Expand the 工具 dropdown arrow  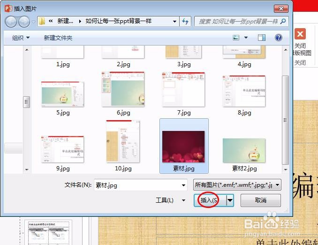click(183, 200)
